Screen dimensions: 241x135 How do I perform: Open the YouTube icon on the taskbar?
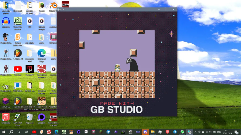click(x=34, y=132)
